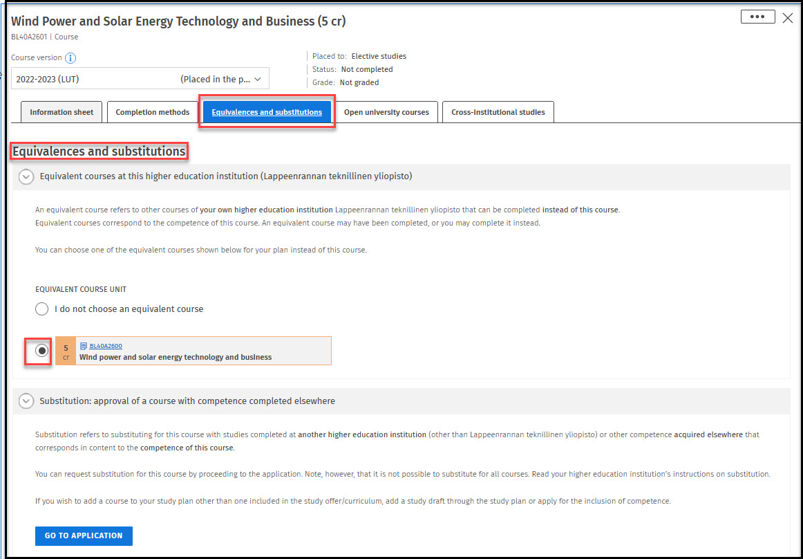Click the orange 5 cr credit badge

[66, 351]
